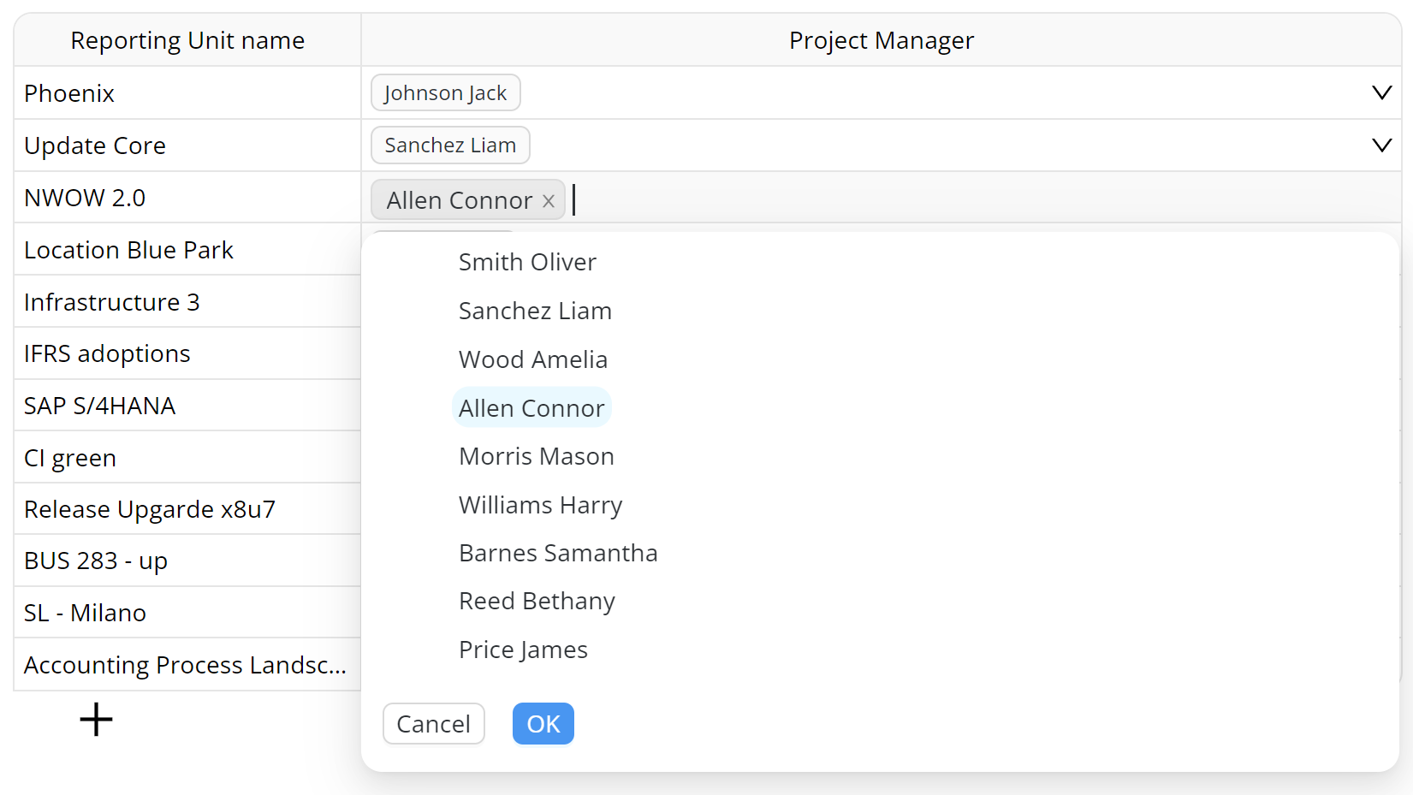Remove Allen Connor tag with x icon
Viewport: 1413px width, 795px height.
pos(549,201)
